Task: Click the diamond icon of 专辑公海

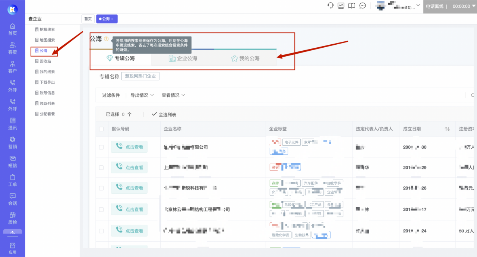Action: (110, 58)
